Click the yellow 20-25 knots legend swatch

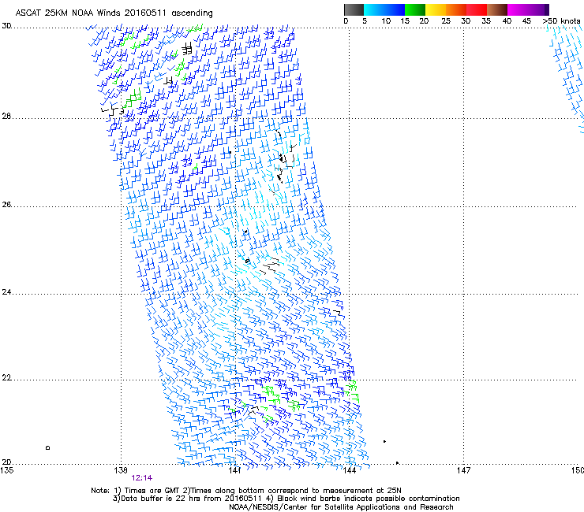(x=436, y=9)
